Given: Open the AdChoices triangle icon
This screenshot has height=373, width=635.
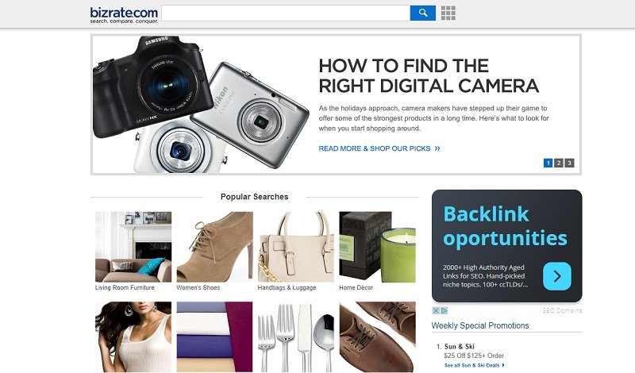Looking at the screenshot, I should [x=444, y=310].
